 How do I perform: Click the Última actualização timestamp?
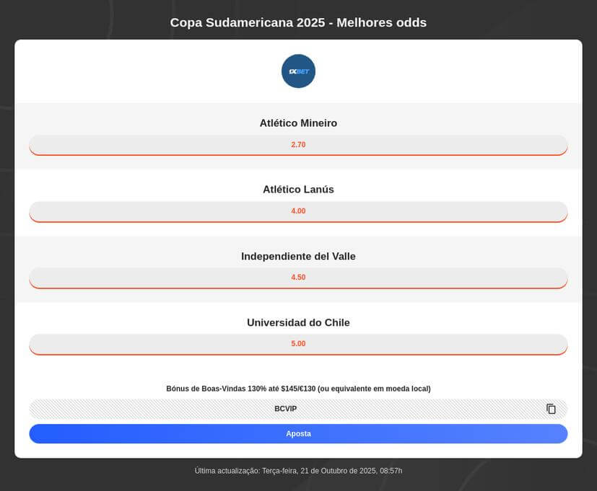298,471
